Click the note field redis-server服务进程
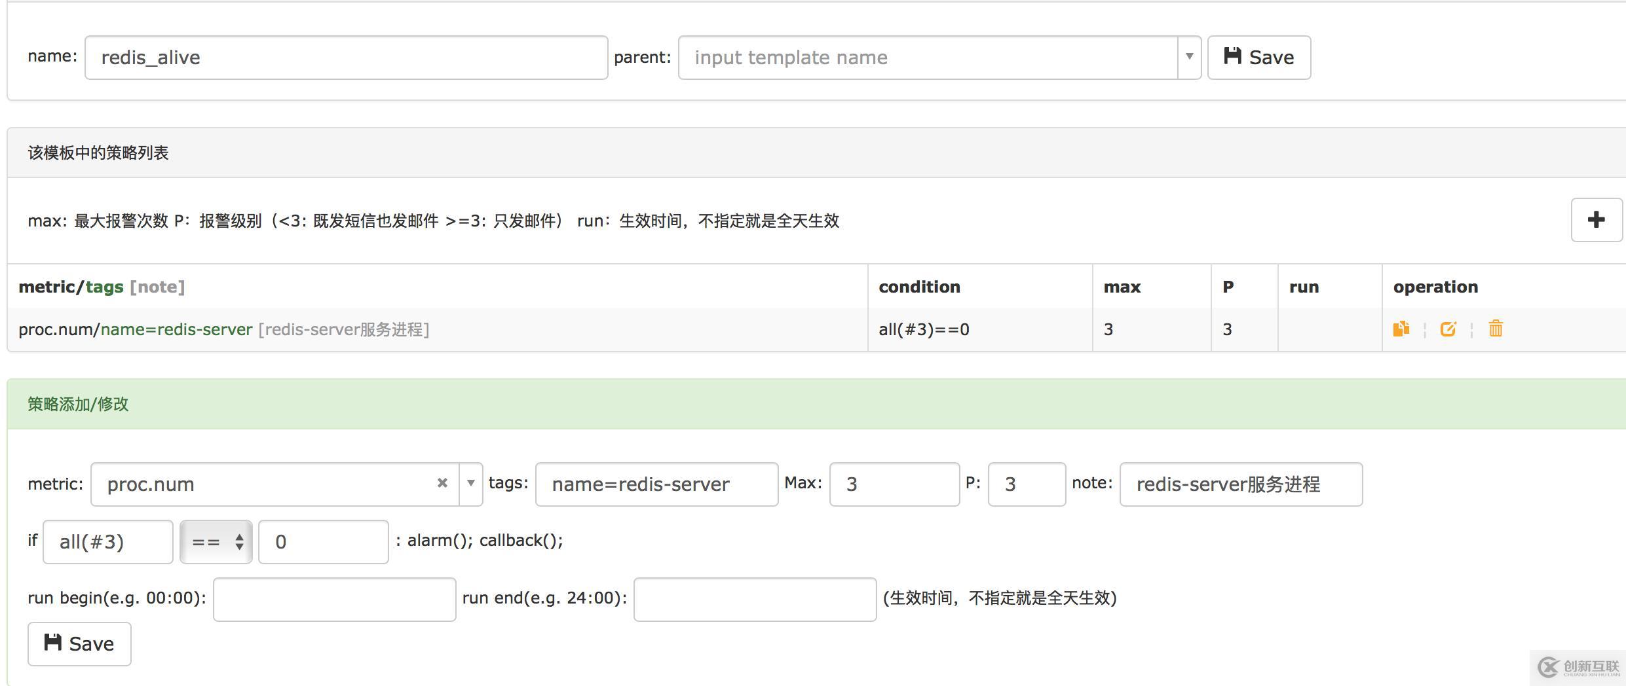 tap(1241, 484)
